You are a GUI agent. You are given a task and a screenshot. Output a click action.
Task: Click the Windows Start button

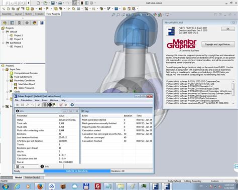(6, 186)
